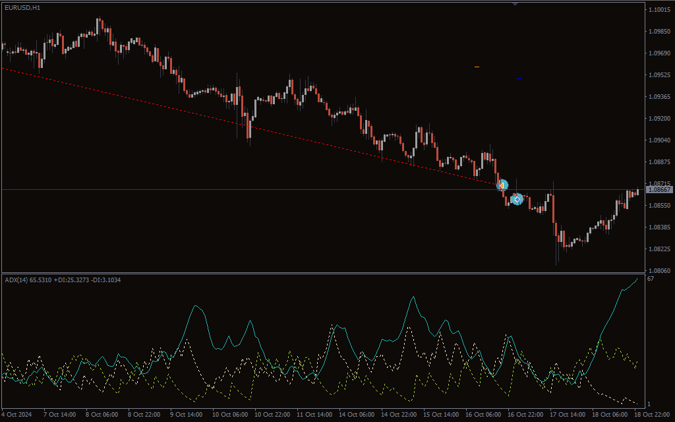Click the divider between price chart and ADX window
Image resolution: width=675 pixels, height=422 pixels.
click(322, 273)
